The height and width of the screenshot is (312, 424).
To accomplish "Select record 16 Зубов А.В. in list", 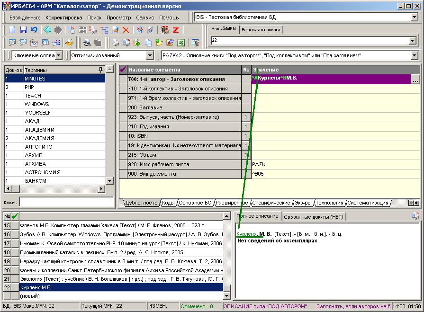I will tap(118, 234).
